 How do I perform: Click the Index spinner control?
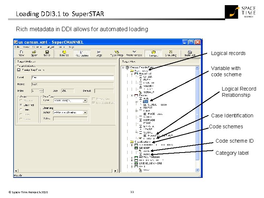coord(41,91)
